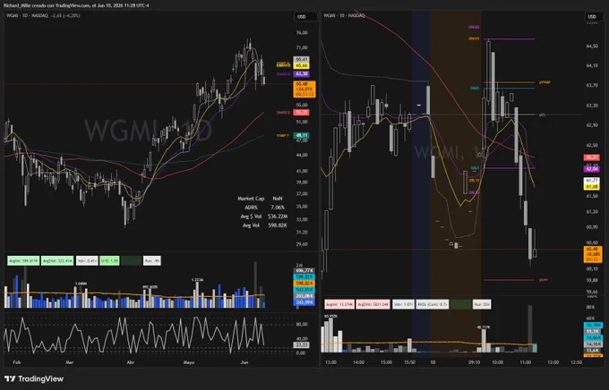
Task: Click the 76,00 value on the daily price scale
Action: pyautogui.click(x=302, y=33)
